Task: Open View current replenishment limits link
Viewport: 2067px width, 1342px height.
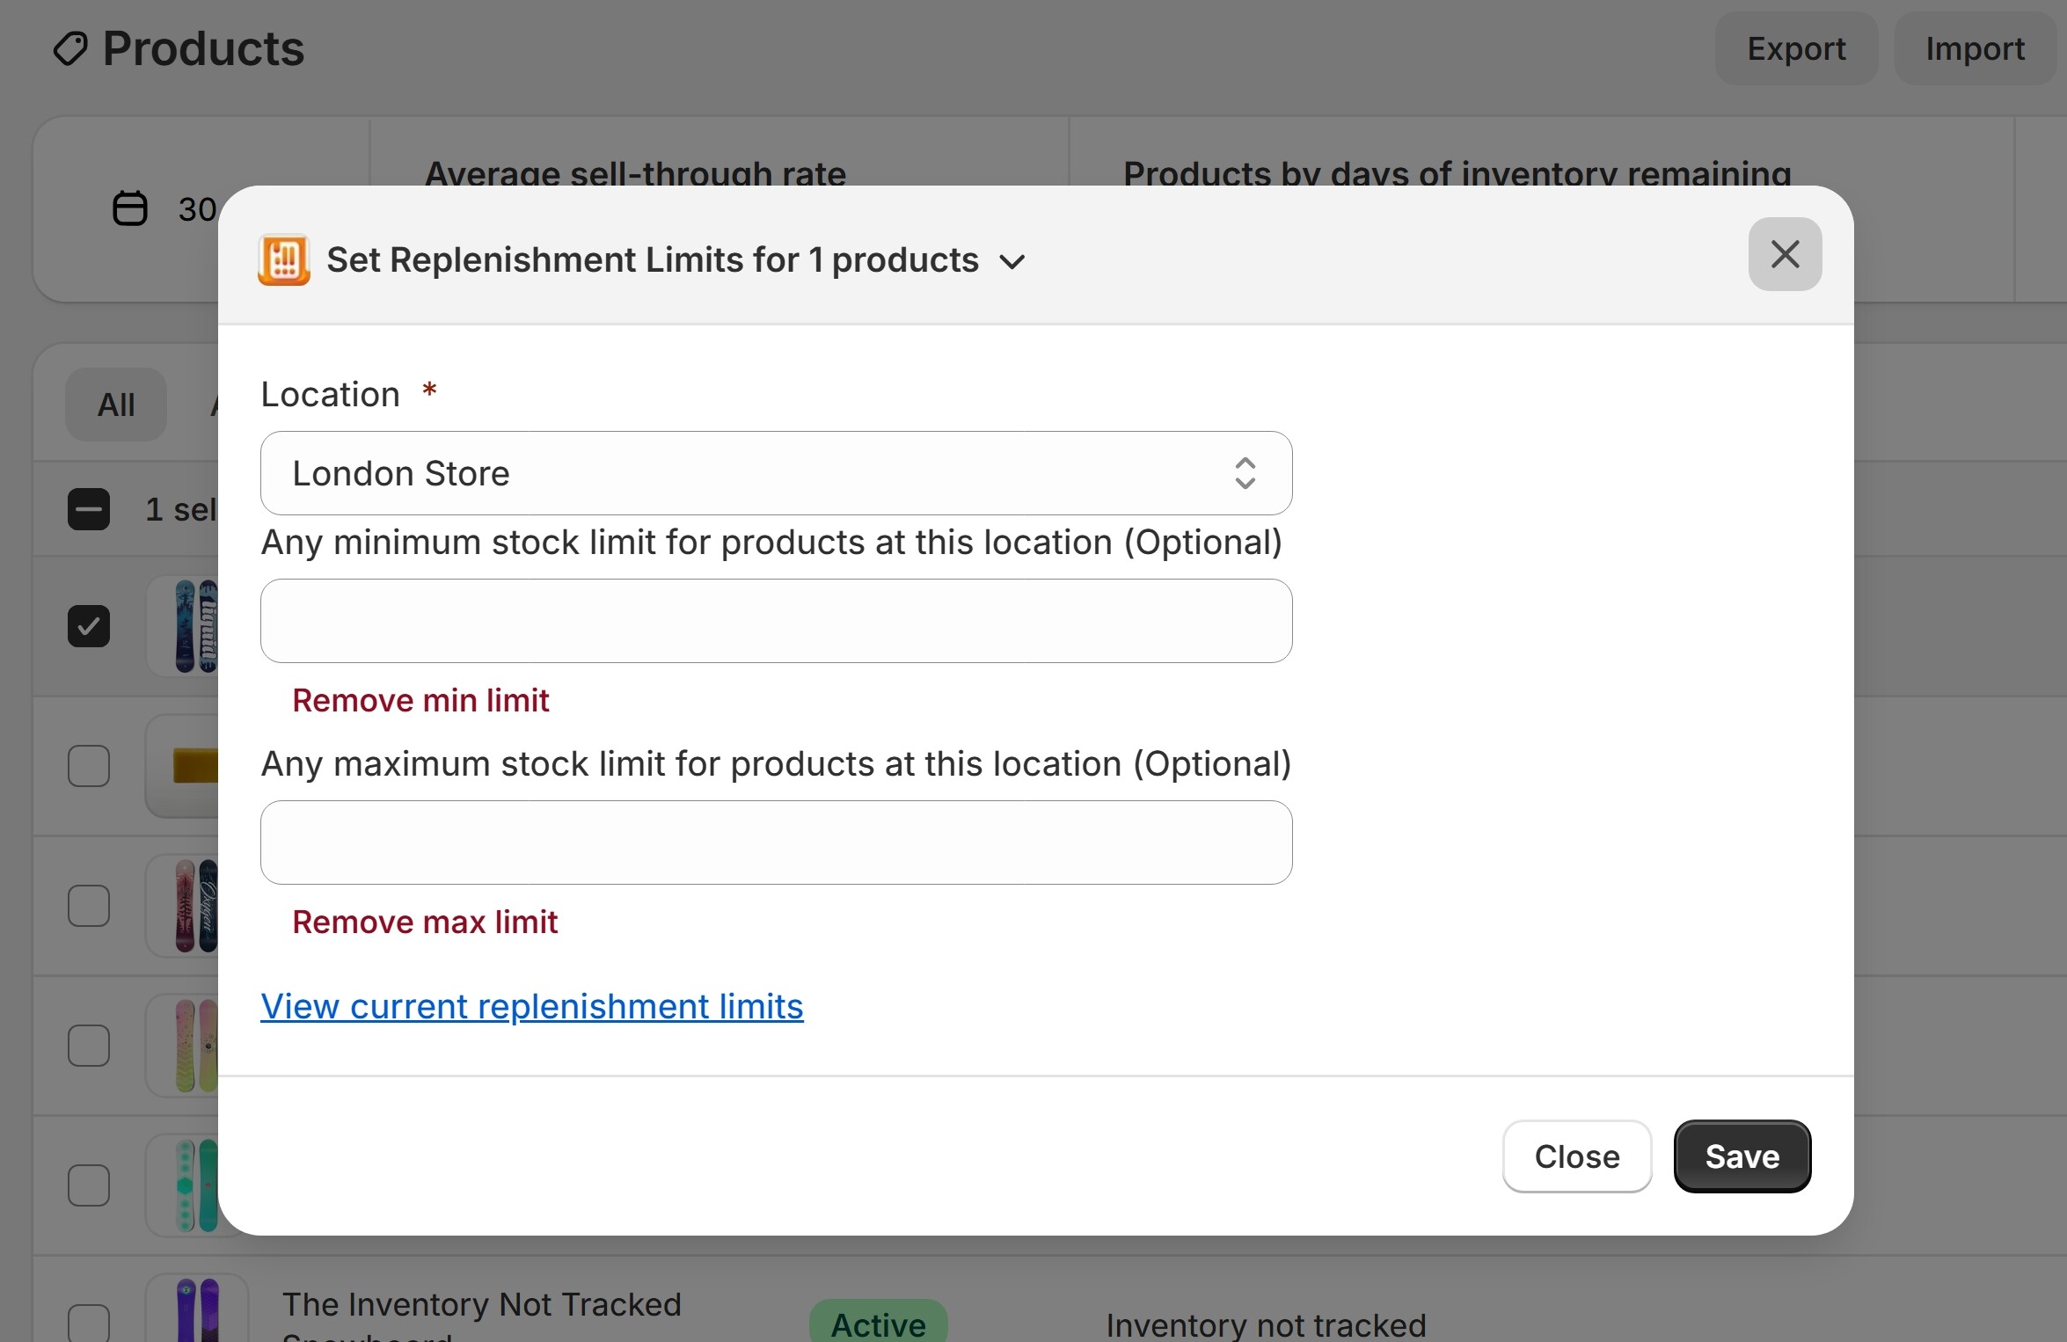Action: (x=531, y=1006)
